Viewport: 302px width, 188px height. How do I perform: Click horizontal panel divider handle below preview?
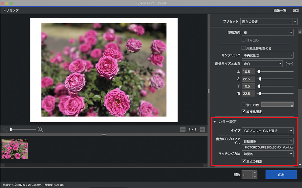tap(104, 134)
